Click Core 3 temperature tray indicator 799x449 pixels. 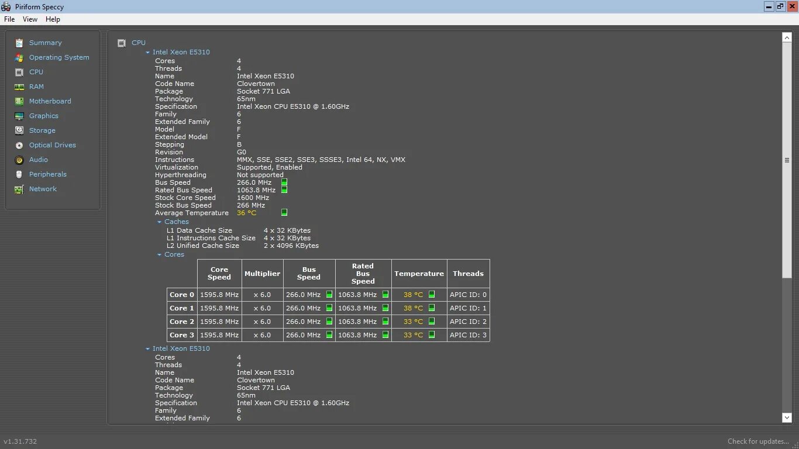click(x=432, y=334)
